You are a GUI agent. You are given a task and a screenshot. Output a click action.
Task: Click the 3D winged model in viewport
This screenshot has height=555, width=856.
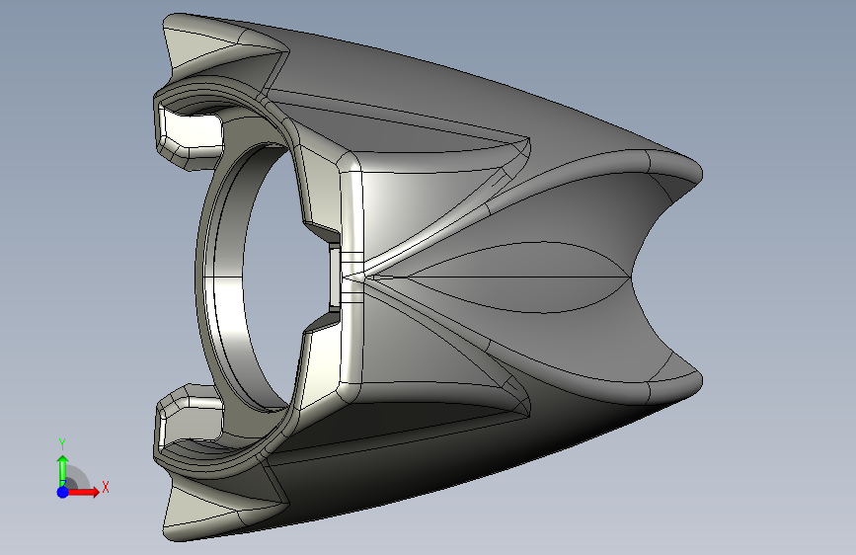click(x=428, y=277)
